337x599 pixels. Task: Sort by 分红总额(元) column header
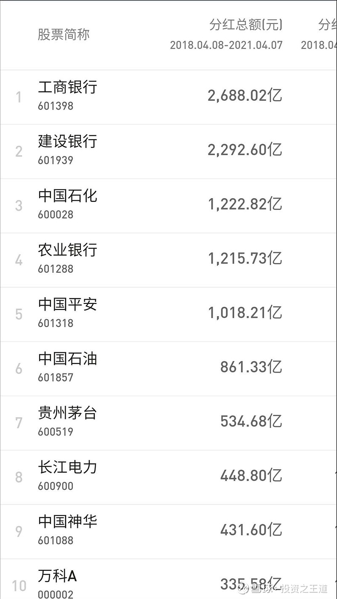[246, 25]
